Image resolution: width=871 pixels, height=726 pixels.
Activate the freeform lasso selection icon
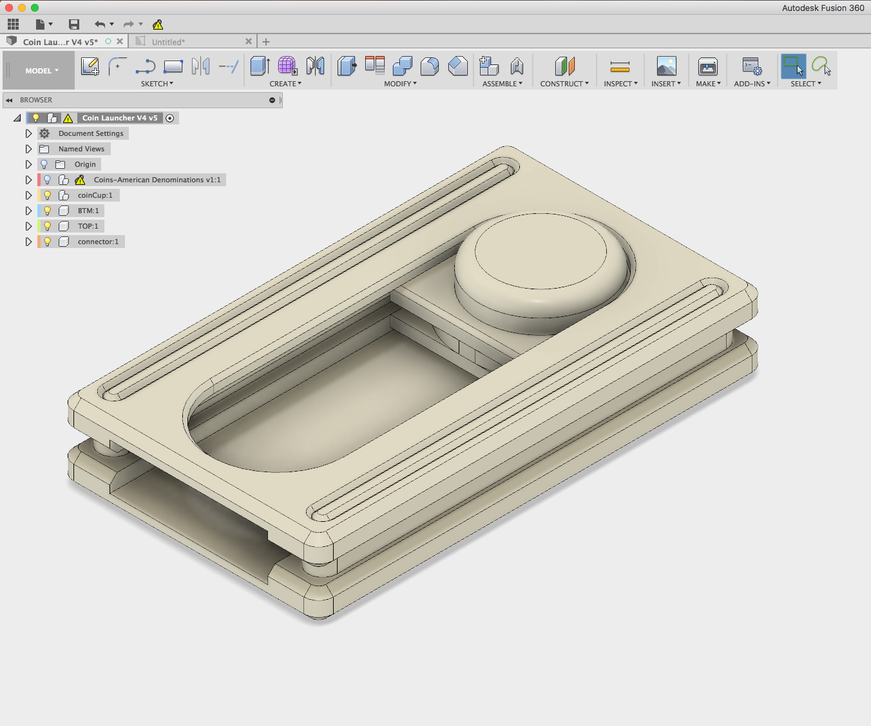click(821, 66)
